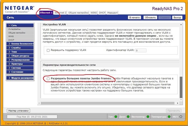
Task: Expand the Модули расширения sidebar section
Action: tap(20, 78)
